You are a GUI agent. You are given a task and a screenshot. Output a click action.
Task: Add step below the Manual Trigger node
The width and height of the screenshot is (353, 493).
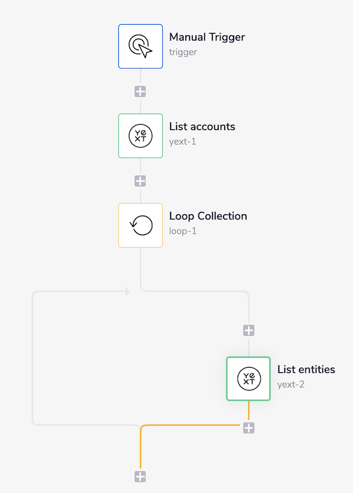pos(140,92)
